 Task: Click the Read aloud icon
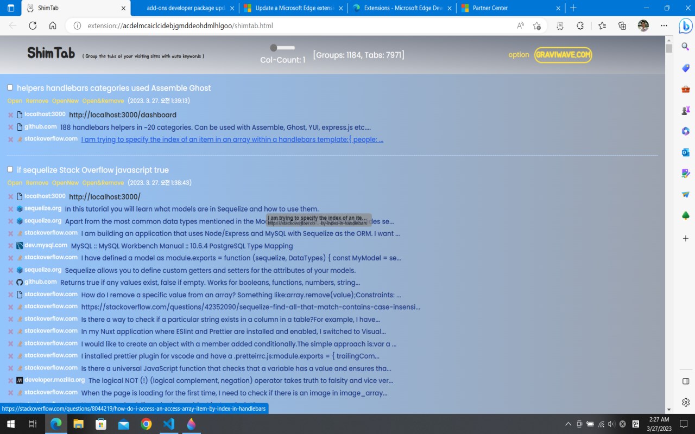520,25
